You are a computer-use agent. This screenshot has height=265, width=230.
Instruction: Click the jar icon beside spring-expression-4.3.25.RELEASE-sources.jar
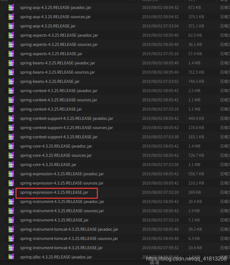[x=11, y=183]
